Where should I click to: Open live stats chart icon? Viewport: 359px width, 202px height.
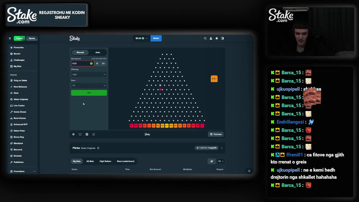pos(87,134)
